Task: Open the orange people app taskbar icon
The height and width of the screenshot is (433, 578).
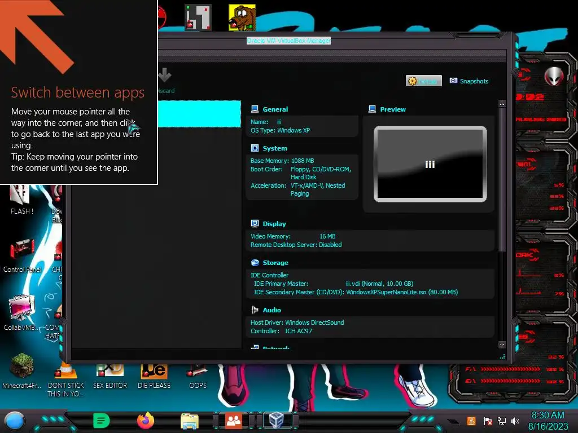Action: [233, 421]
